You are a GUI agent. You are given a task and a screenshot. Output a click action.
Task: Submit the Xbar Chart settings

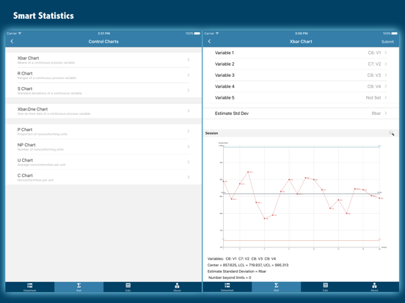pos(387,42)
